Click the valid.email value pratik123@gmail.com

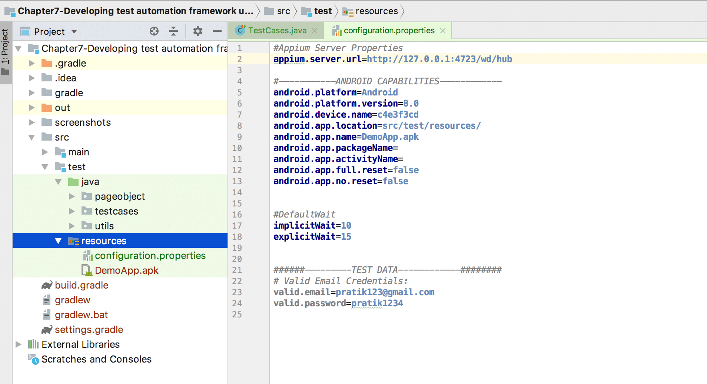tap(385, 292)
